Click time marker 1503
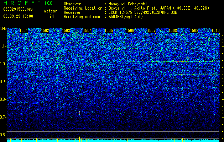Screen dimensions: 224x142 coord(66,31)
